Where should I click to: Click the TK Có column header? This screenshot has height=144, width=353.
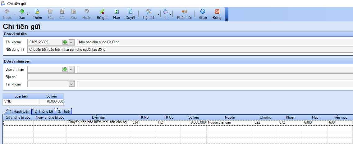(168, 117)
